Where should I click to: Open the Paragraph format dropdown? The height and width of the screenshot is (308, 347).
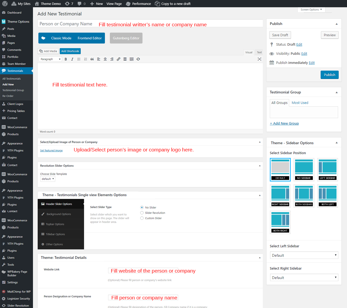point(50,59)
